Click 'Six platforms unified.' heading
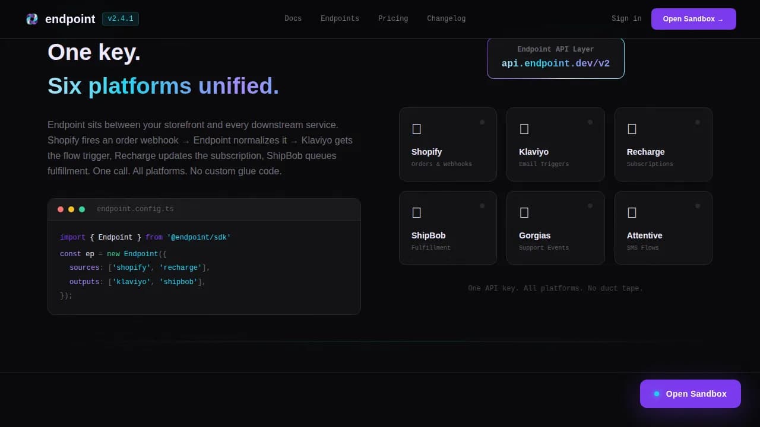This screenshot has width=760, height=427. click(163, 86)
